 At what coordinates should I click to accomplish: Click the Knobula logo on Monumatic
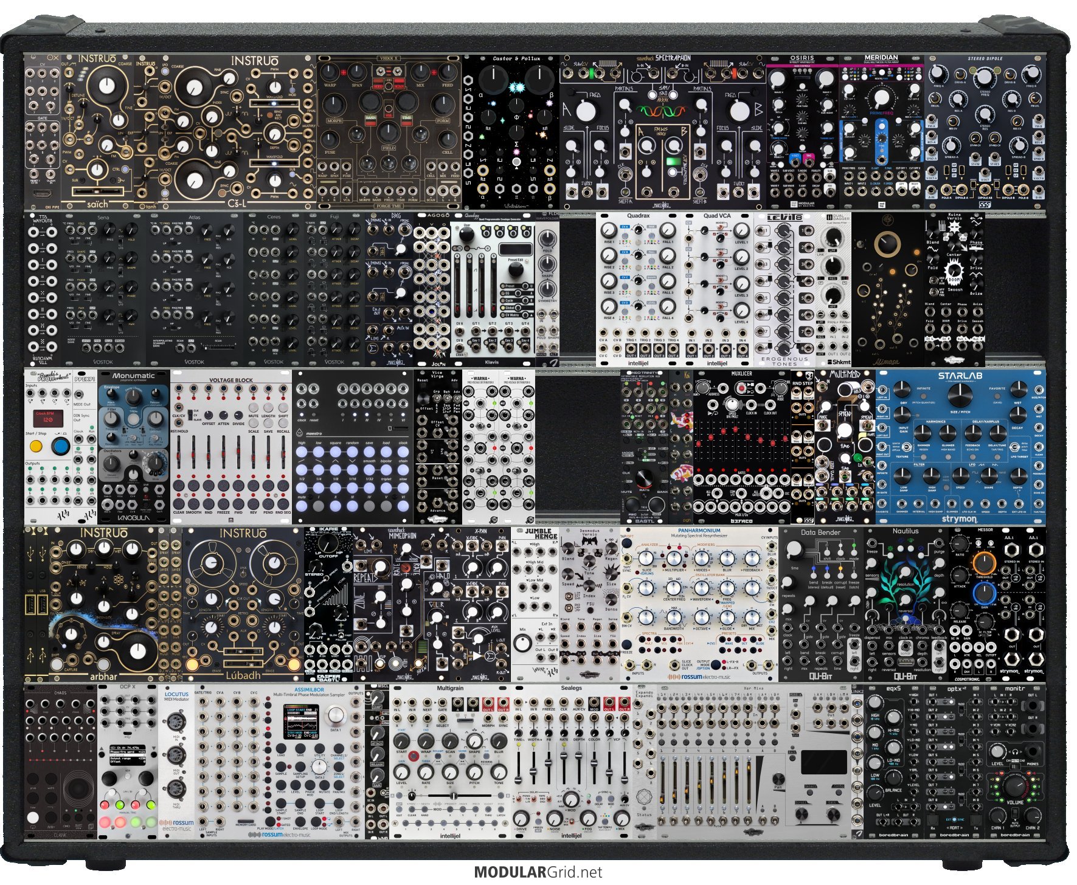pyautogui.click(x=134, y=519)
